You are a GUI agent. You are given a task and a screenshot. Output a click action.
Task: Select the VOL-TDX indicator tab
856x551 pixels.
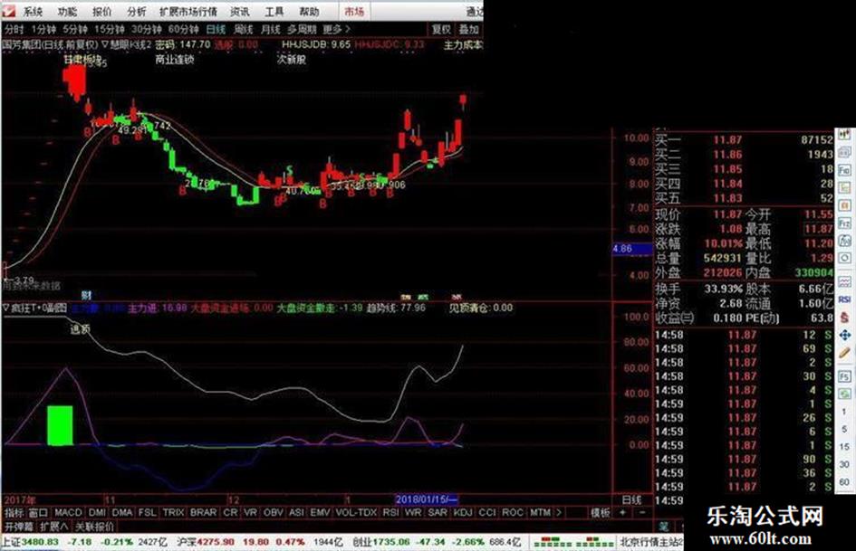pyautogui.click(x=357, y=512)
